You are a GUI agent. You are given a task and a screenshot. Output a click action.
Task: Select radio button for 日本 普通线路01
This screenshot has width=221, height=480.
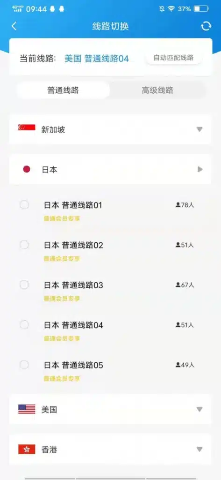tap(24, 205)
